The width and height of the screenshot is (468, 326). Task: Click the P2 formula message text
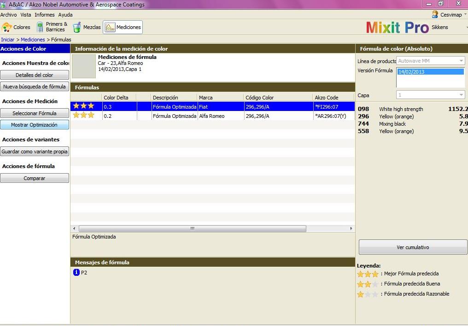84,272
